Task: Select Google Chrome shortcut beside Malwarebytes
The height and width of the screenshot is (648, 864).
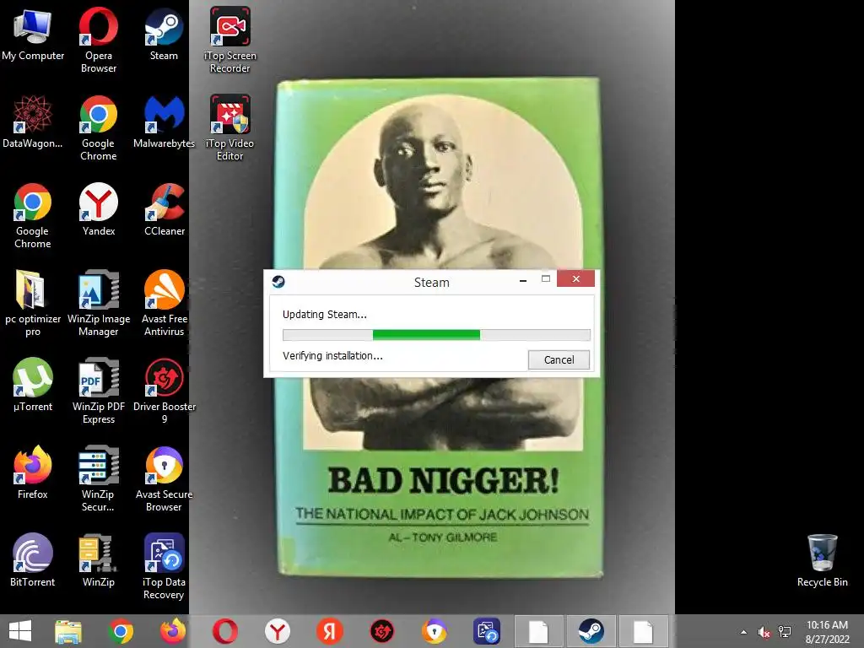Action: [x=99, y=128]
